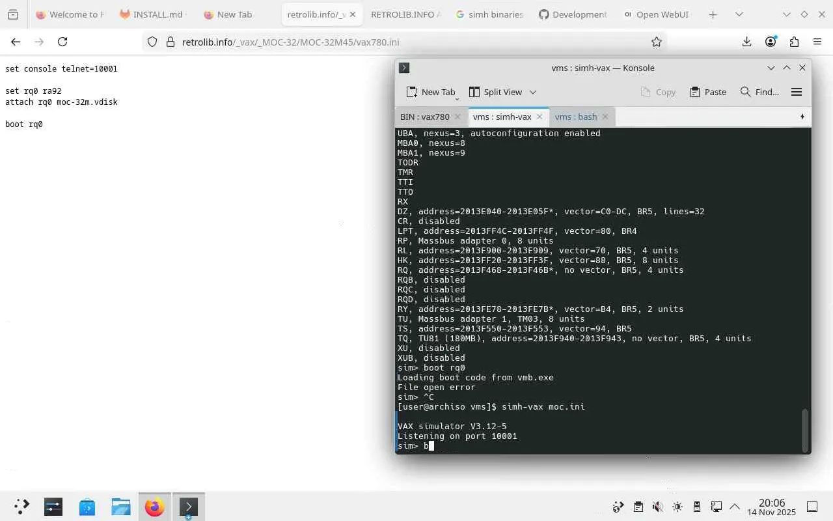Switch to simh binaries Google tab
This screenshot has width=833, height=521.
[x=489, y=14]
